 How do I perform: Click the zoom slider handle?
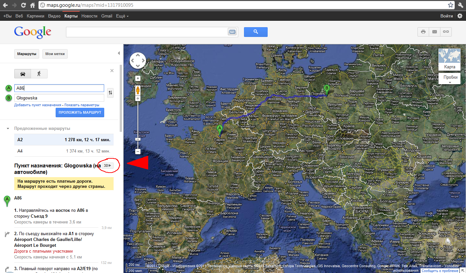(x=138, y=139)
